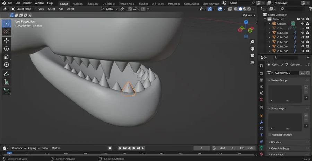312x161 pixels.
Task: Switch to the UV Editing workspace tab
Action: 109,3
